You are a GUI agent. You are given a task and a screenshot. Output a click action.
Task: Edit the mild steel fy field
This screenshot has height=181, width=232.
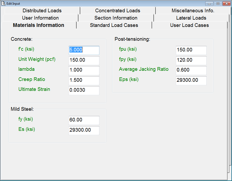(84, 120)
